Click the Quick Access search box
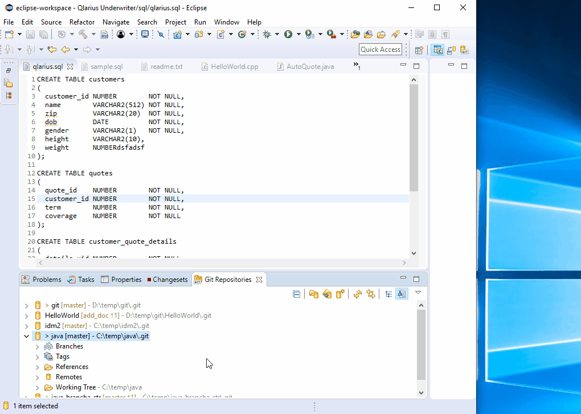 (380, 50)
